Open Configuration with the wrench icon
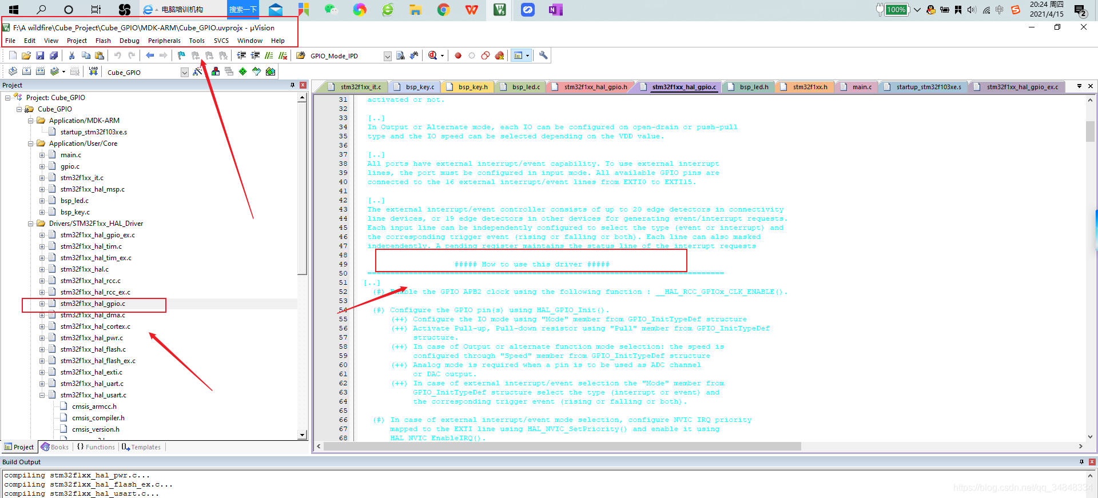The image size is (1098, 498). click(x=543, y=55)
